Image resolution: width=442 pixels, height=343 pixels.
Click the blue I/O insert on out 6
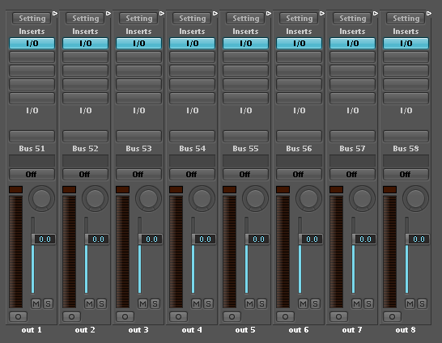pos(299,44)
